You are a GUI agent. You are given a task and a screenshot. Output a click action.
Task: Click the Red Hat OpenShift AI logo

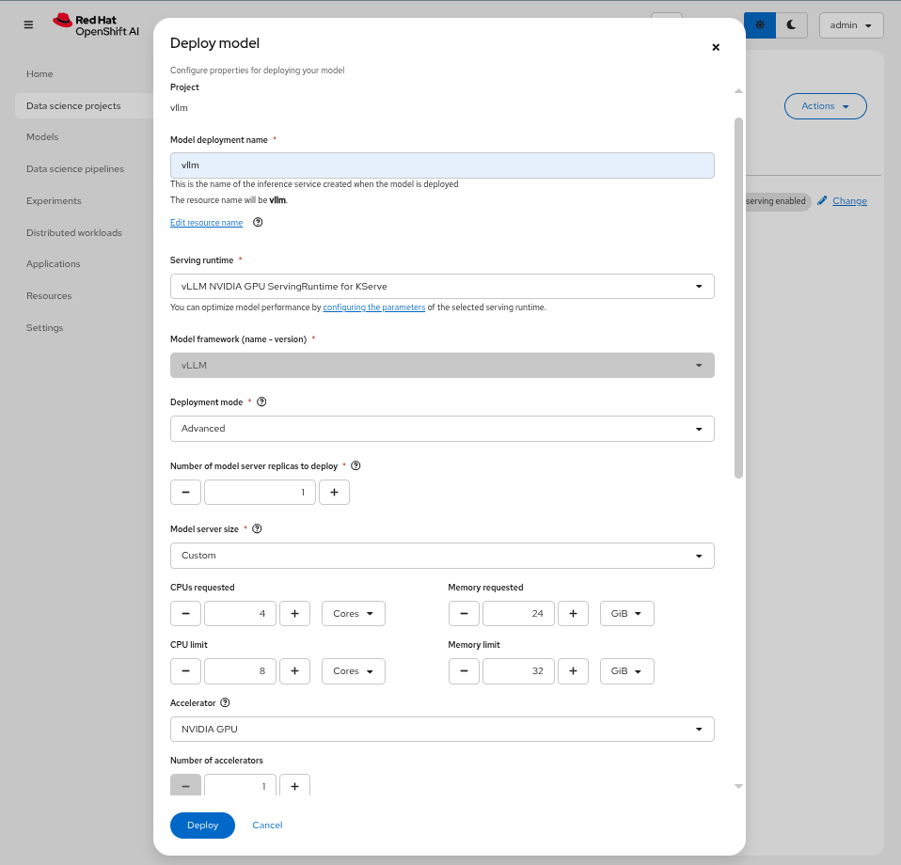pos(96,25)
